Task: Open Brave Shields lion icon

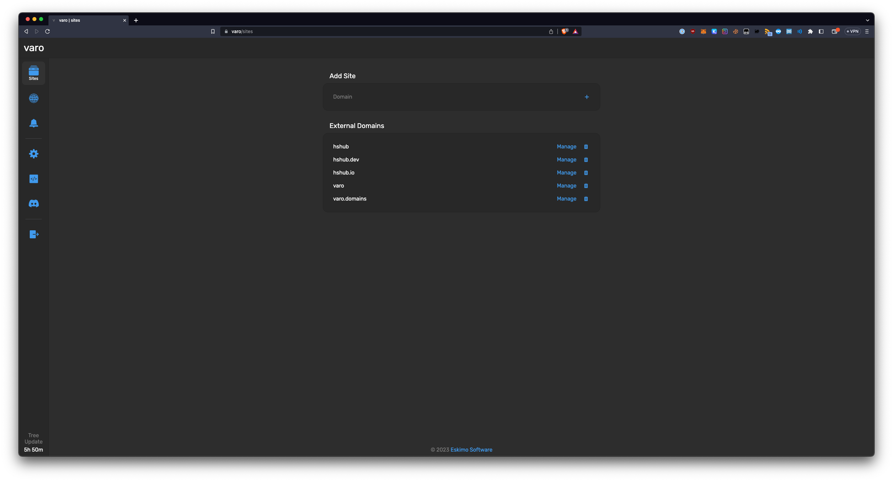Action: pyautogui.click(x=565, y=31)
